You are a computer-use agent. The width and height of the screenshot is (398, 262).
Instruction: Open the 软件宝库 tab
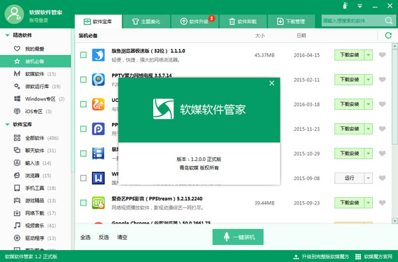pyautogui.click(x=98, y=22)
